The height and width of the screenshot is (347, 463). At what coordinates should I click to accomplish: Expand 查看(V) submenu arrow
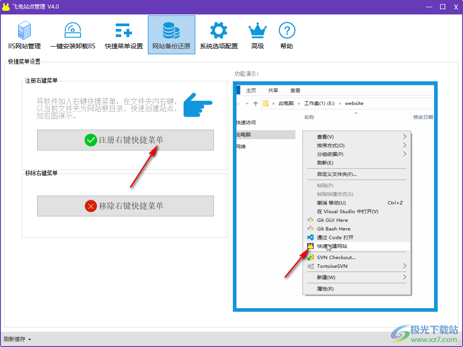tap(404, 136)
